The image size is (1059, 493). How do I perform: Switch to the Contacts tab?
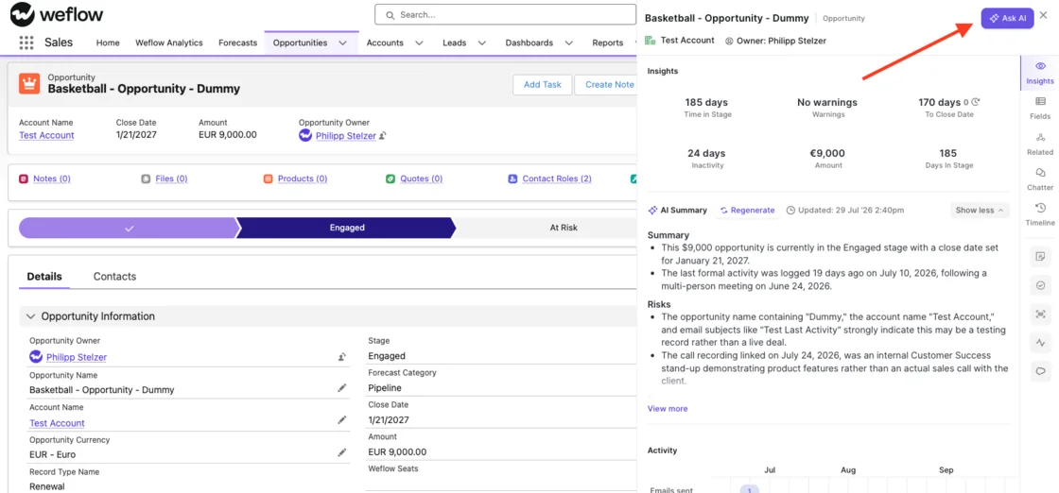[x=114, y=277]
